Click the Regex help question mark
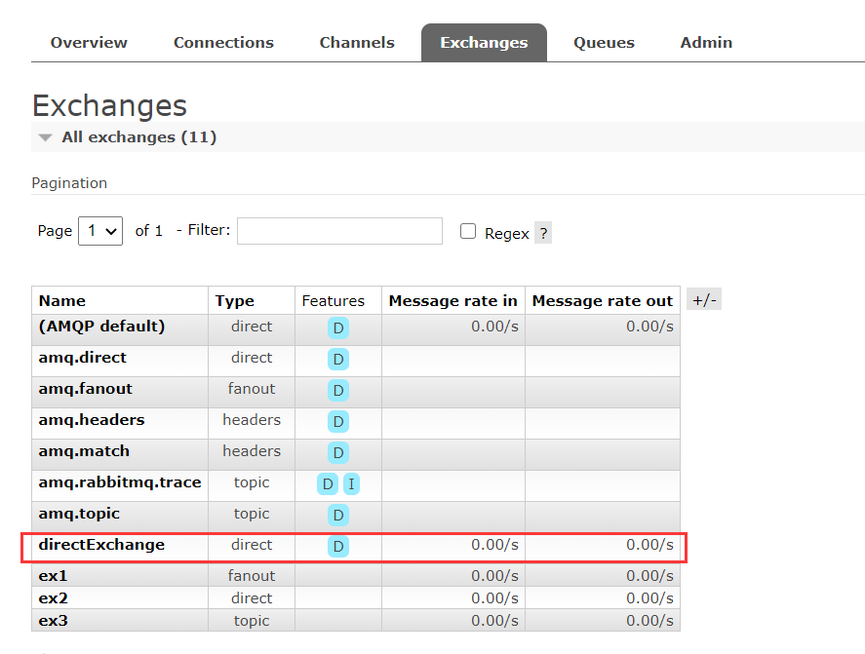The height and width of the screenshot is (654, 865). pyautogui.click(x=543, y=233)
